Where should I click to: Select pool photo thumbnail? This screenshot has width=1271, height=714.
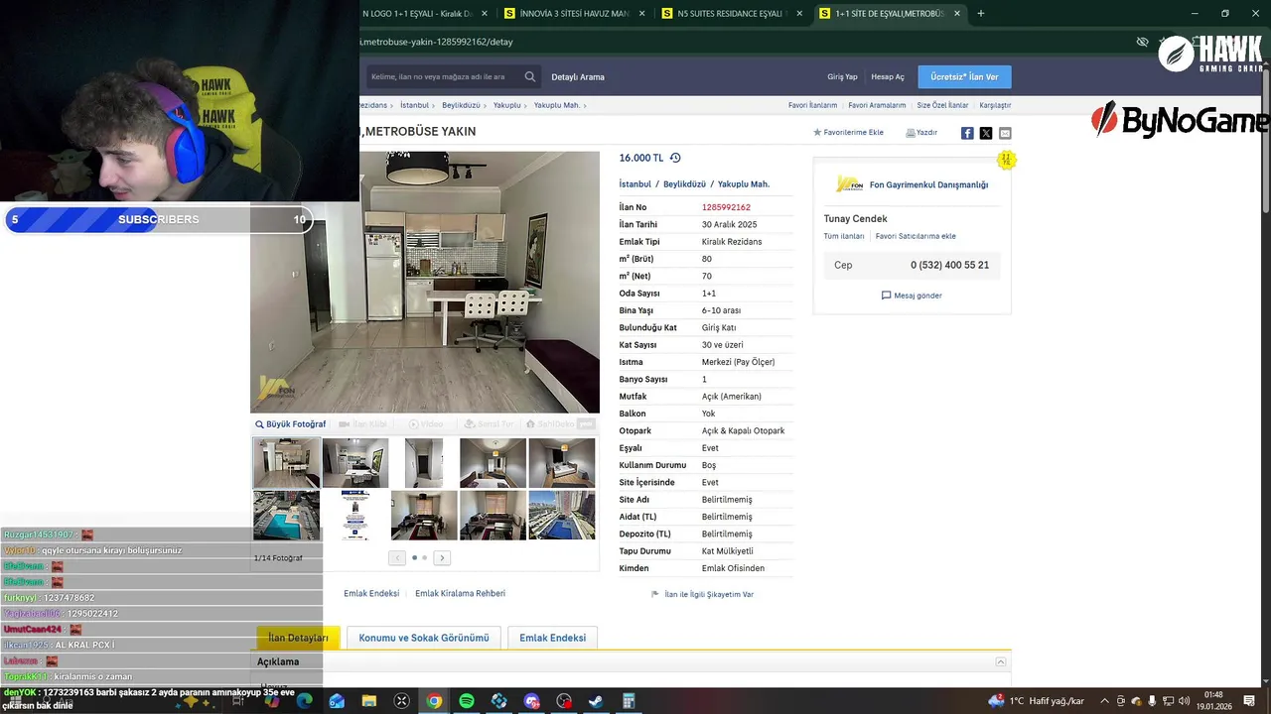286,516
